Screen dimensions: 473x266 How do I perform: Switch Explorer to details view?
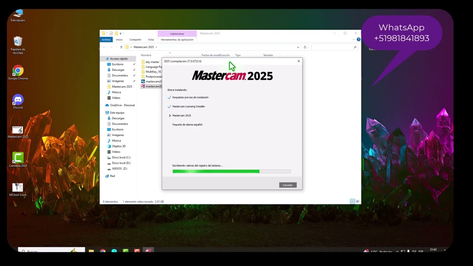(x=353, y=201)
